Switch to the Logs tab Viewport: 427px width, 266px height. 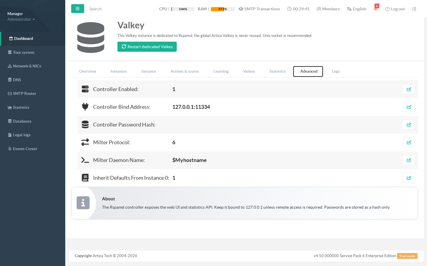point(336,72)
